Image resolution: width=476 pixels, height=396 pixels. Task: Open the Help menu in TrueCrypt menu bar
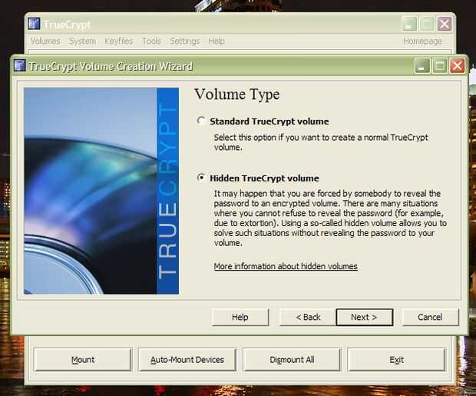pos(217,41)
